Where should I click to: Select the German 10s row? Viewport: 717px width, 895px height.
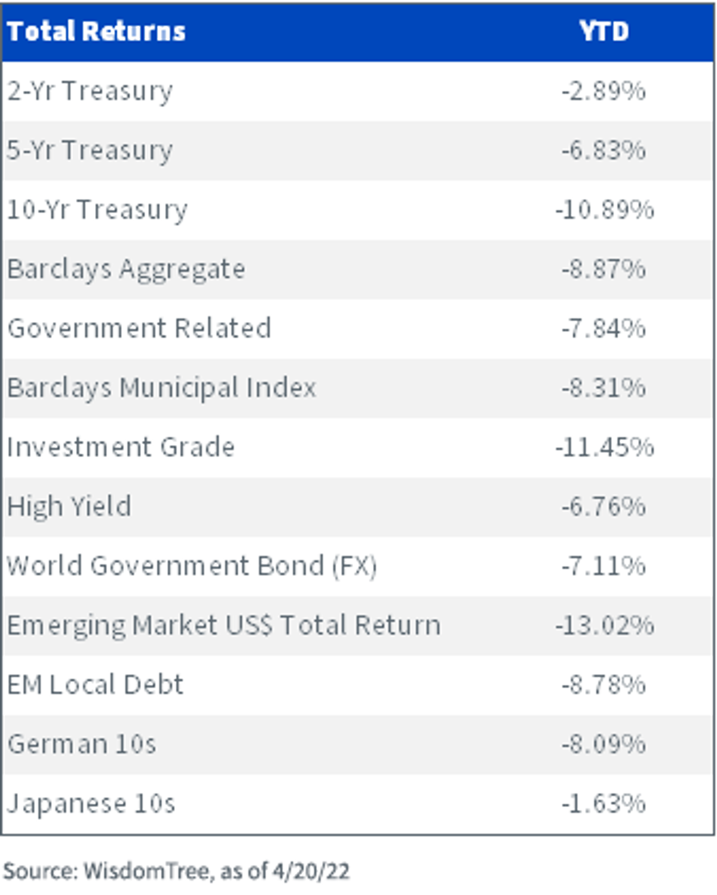(x=358, y=744)
